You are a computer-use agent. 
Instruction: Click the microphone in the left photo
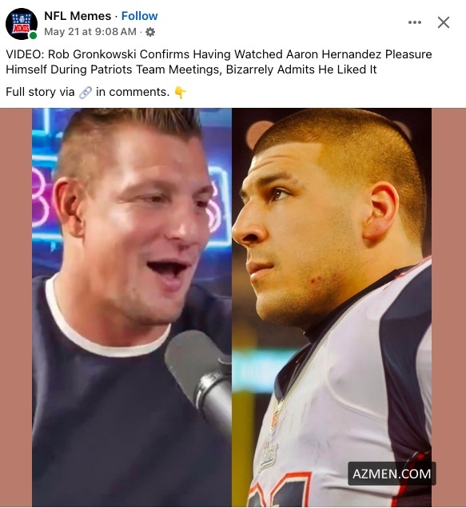pyautogui.click(x=200, y=381)
